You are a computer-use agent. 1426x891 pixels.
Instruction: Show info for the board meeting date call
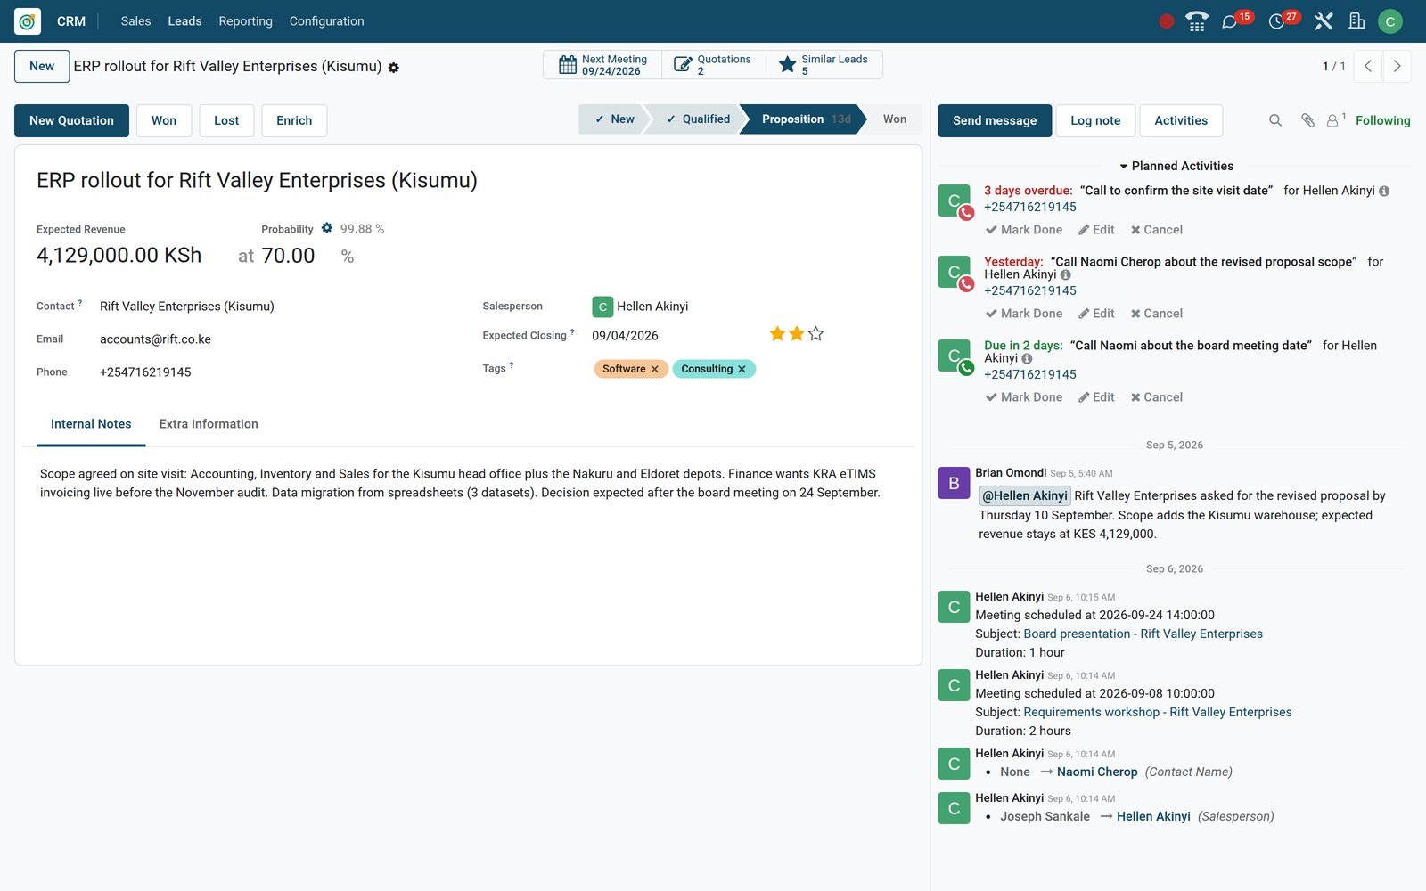[x=1027, y=358]
